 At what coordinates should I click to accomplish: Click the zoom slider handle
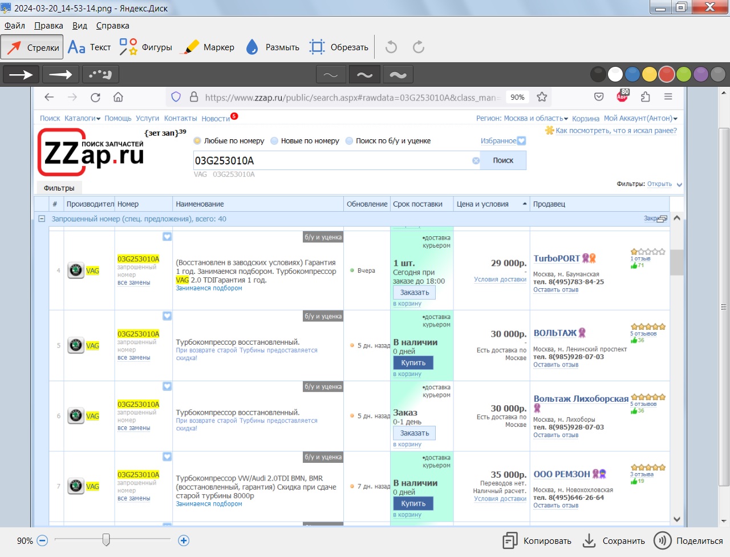[106, 539]
